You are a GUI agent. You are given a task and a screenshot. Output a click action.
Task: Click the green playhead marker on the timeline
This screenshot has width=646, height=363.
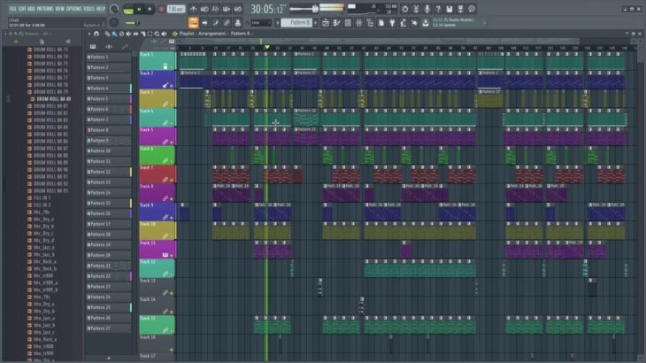point(267,48)
